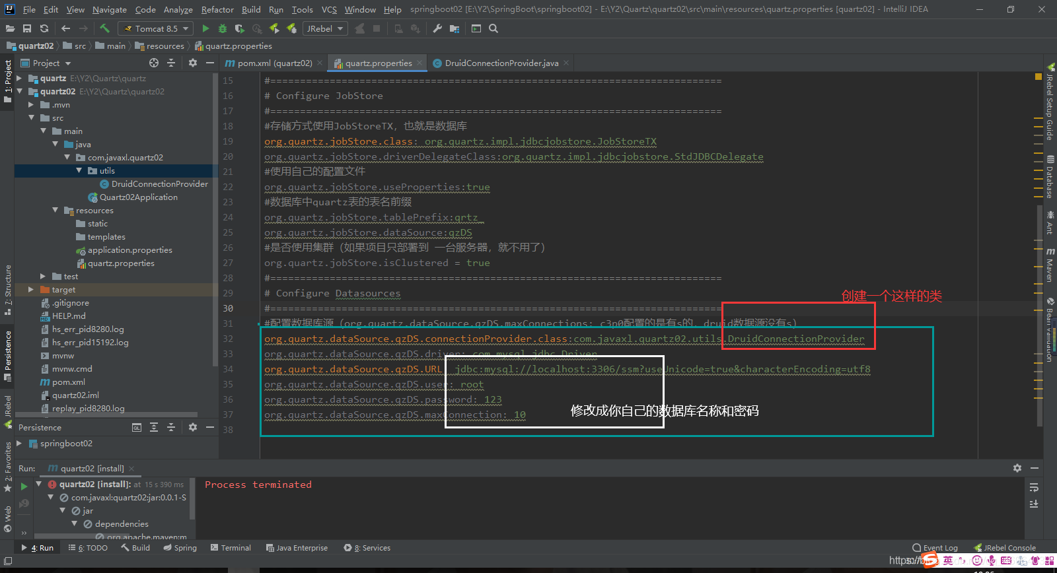The image size is (1057, 573).
Task: Switch to the pom.xml (quartz02) tab
Action: pos(268,63)
